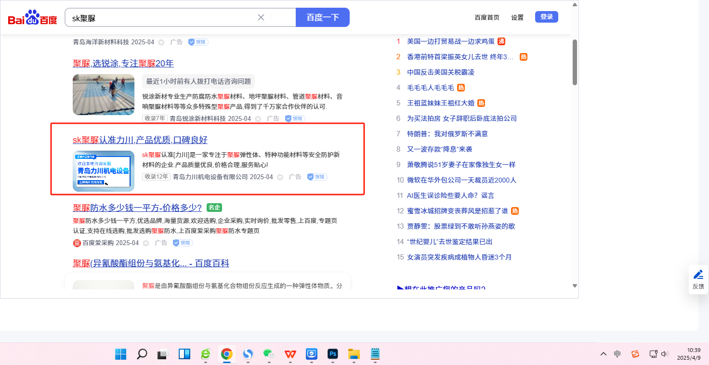This screenshot has width=709, height=365.
Task: Click the page vertical scrollbar thumb
Action: click(574, 62)
